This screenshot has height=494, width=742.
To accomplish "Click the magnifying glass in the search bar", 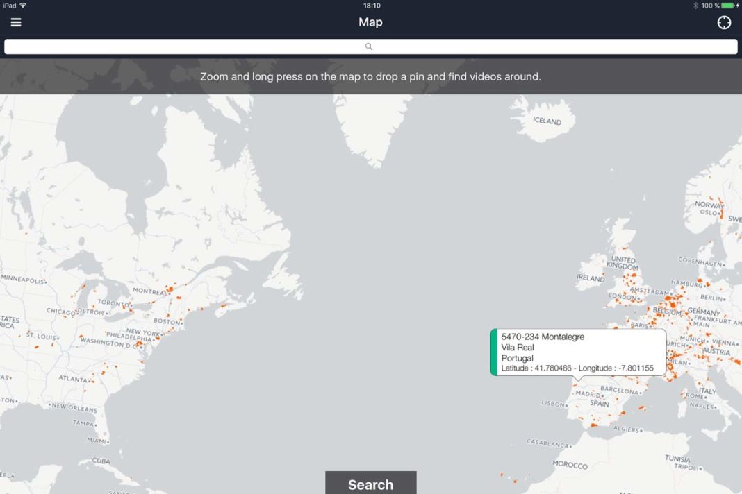I will 368,46.
